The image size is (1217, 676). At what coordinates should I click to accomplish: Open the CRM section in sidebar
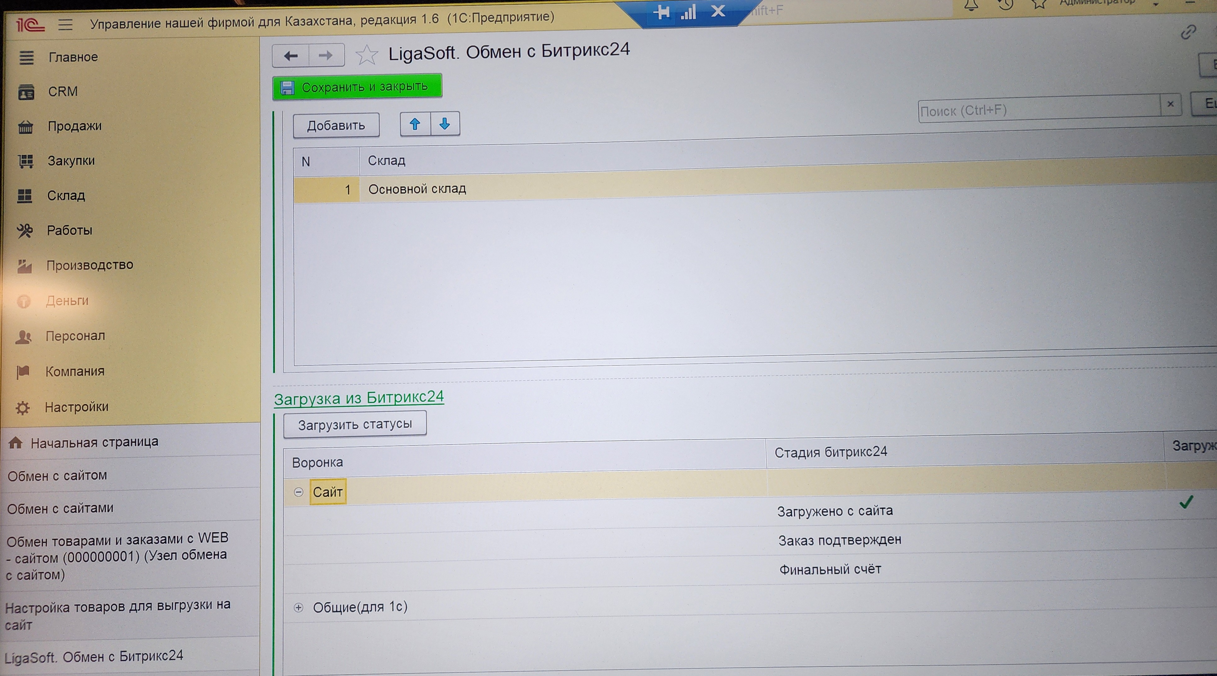click(x=62, y=92)
